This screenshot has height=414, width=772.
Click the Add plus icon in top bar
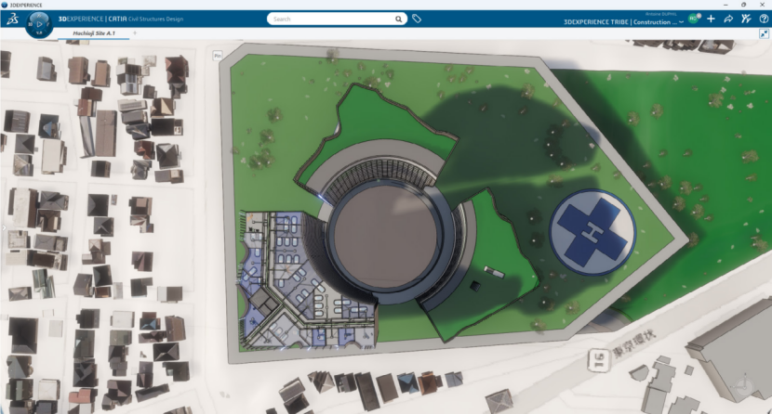click(711, 19)
